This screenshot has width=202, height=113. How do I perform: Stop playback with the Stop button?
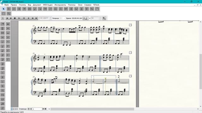[15, 18]
